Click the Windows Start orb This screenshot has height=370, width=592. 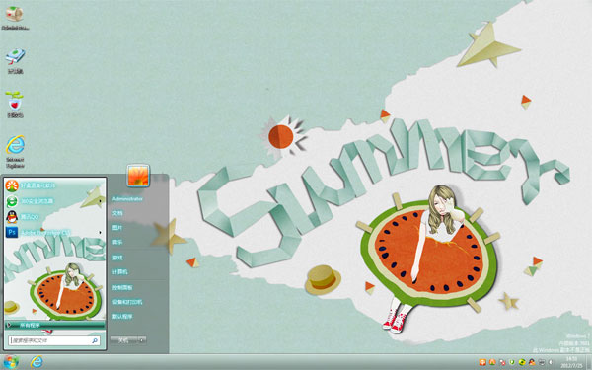pyautogui.click(x=11, y=362)
